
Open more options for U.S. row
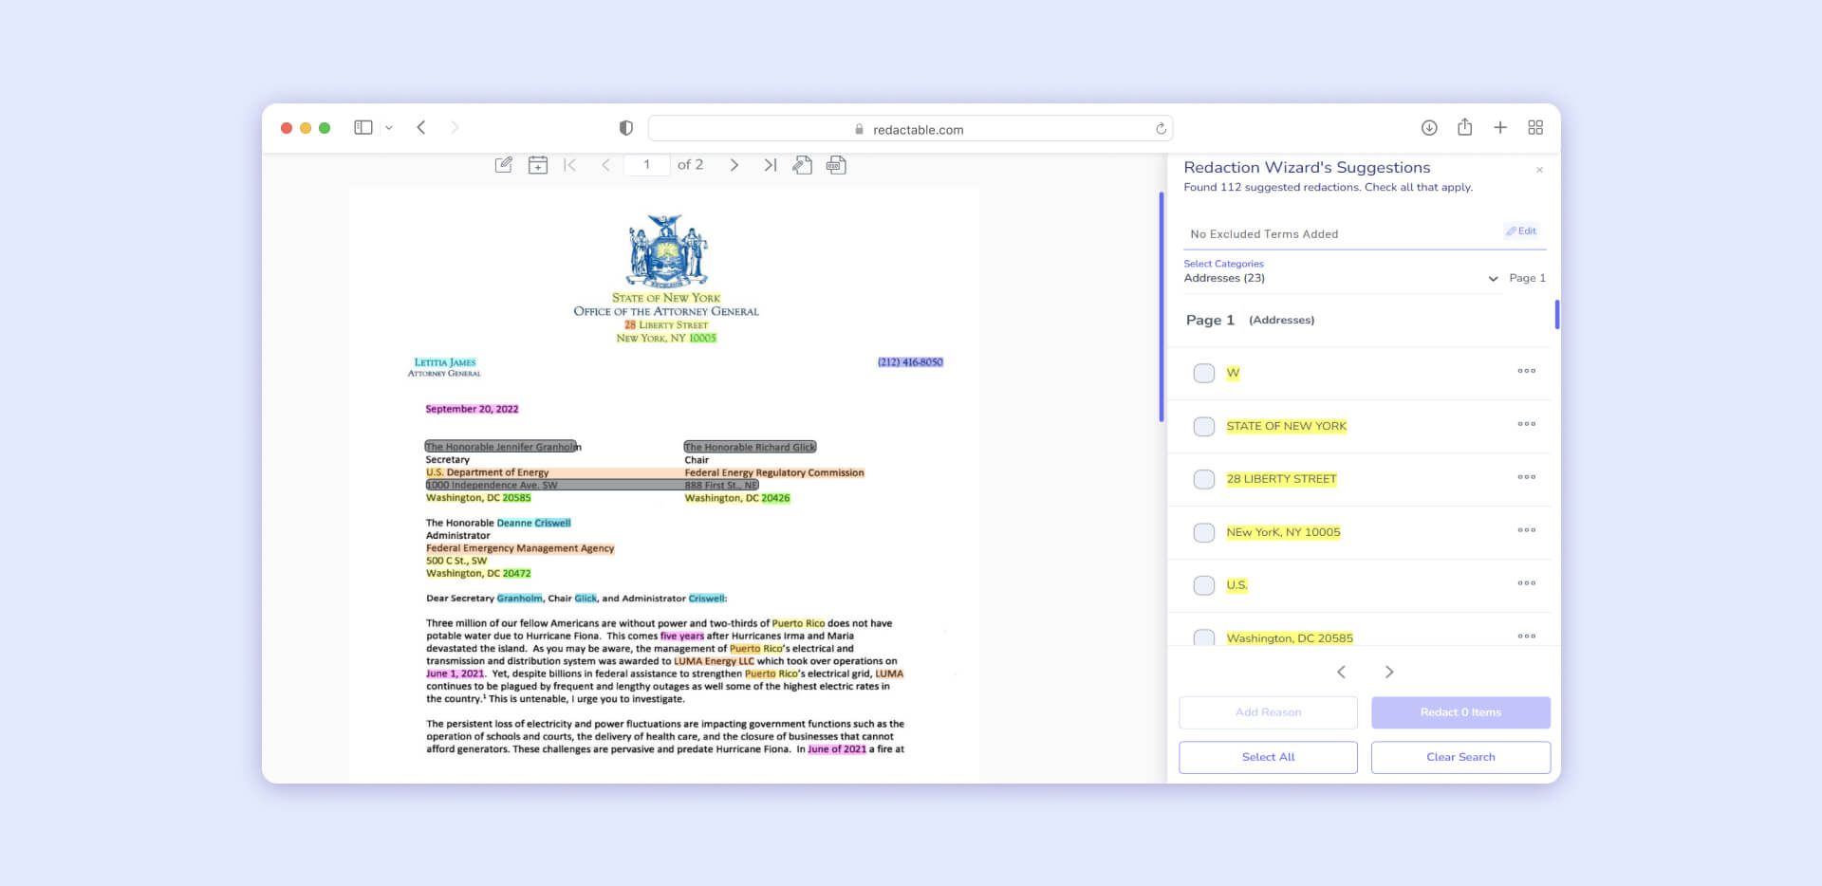coord(1526,583)
